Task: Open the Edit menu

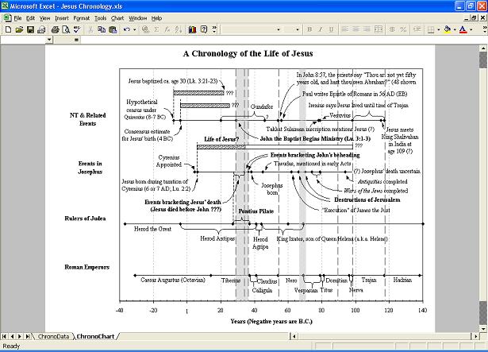Action: click(x=30, y=18)
